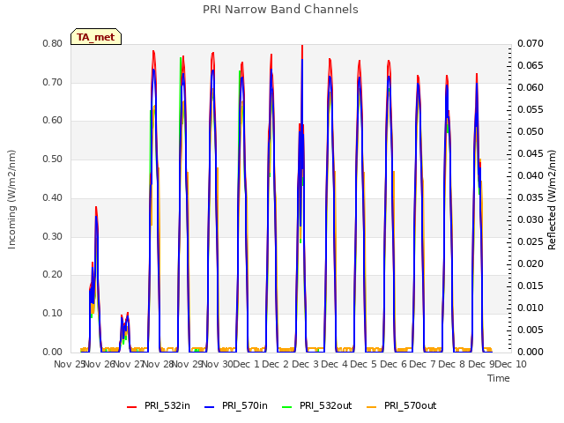Click the 0.015 right axis tick label
564x423 pixels.
(x=531, y=286)
